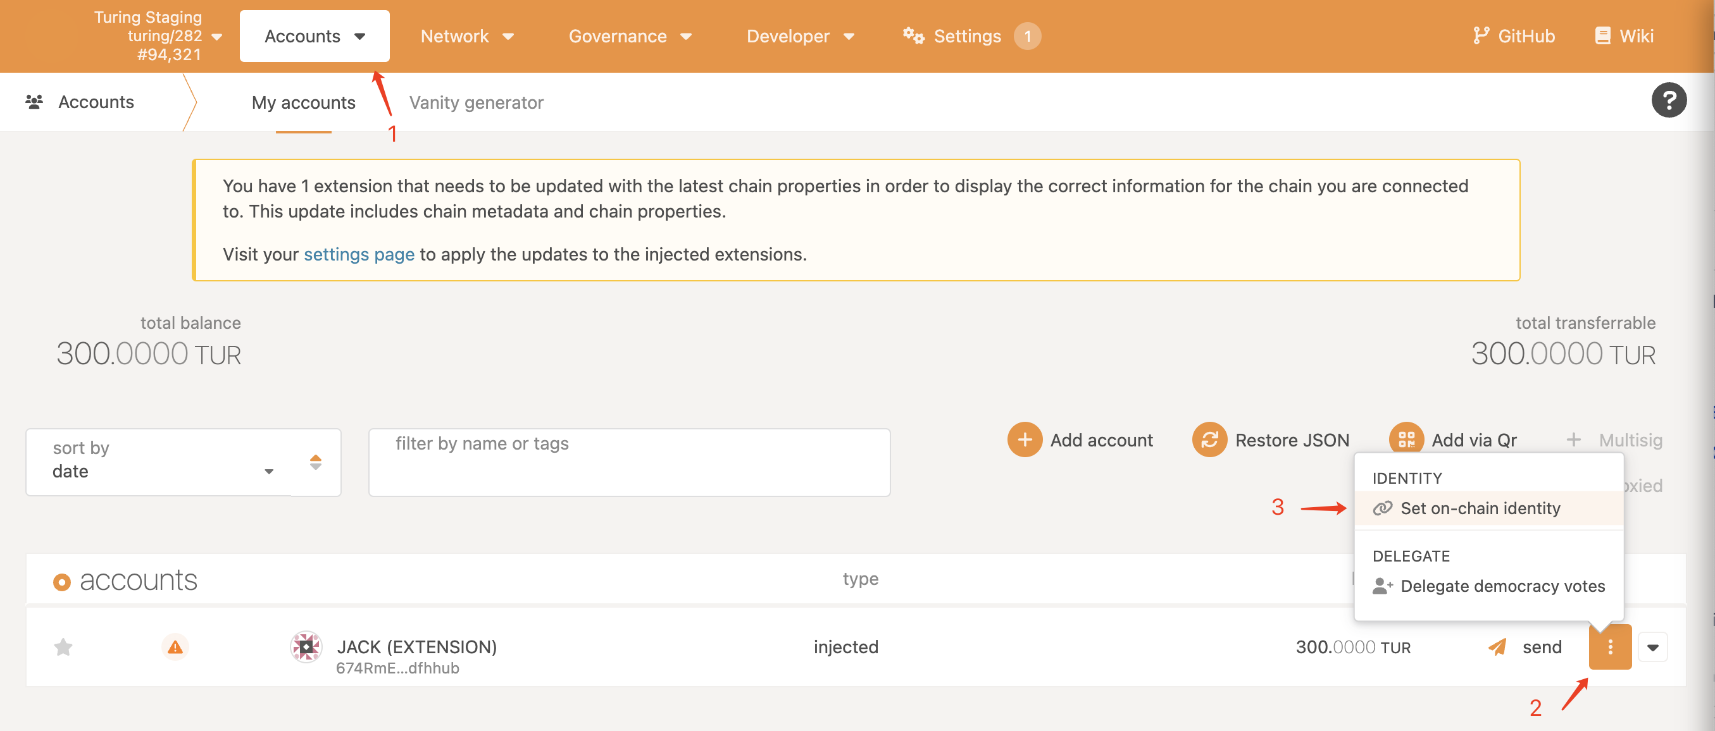Open the Governance menu

pos(630,36)
